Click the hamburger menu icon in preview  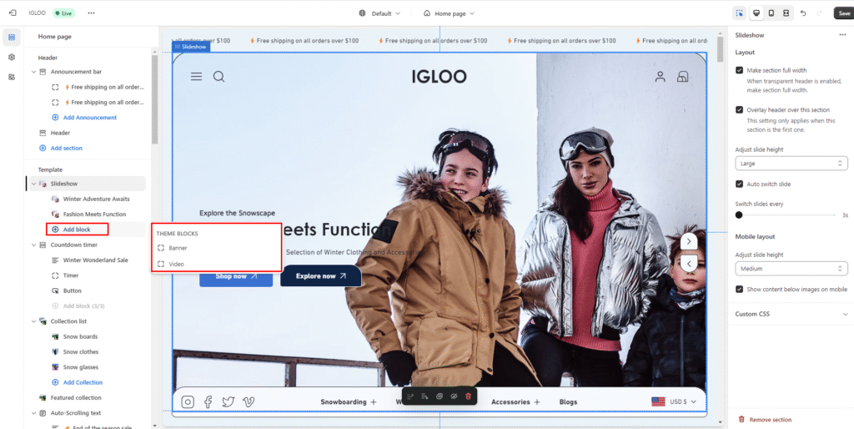tap(196, 77)
